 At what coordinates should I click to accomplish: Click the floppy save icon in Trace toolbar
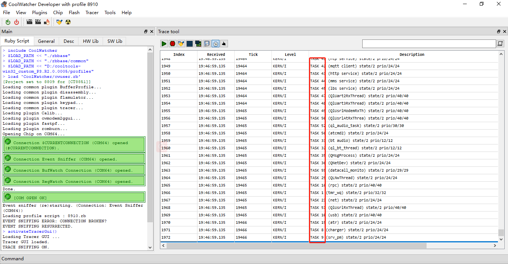[x=207, y=44]
